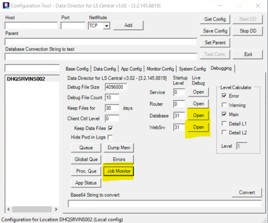Enable Hide Pwd in Logs checkbox
268x223 pixels.
[110, 137]
